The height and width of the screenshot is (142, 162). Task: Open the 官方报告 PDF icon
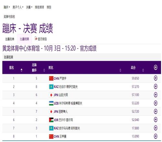click(36, 38)
